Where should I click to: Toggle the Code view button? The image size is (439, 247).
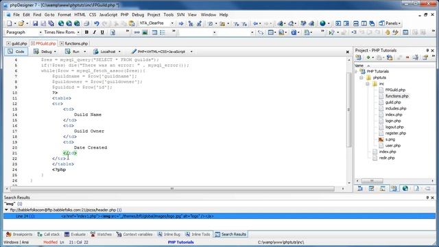[x=16, y=51]
